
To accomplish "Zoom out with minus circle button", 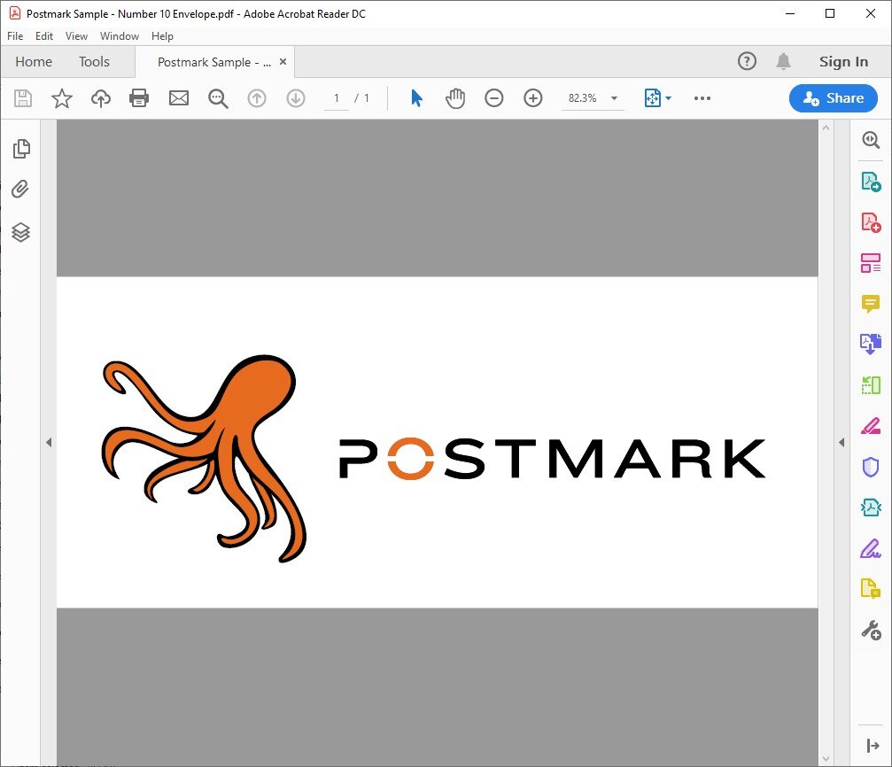I will pyautogui.click(x=493, y=98).
